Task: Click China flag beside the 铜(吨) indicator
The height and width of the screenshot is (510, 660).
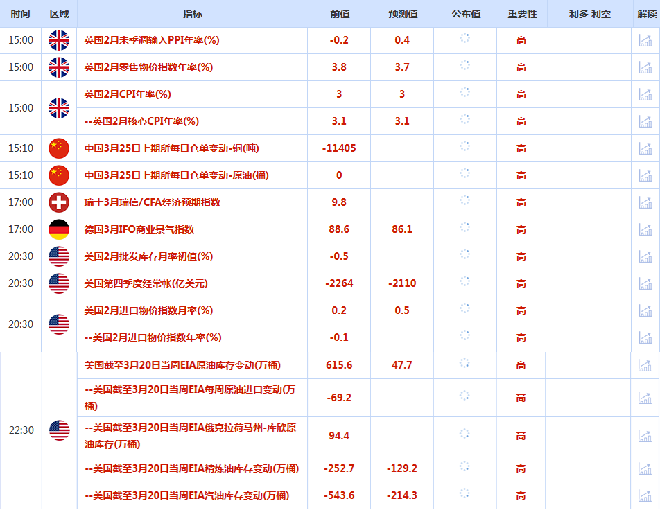Action: coord(59,148)
